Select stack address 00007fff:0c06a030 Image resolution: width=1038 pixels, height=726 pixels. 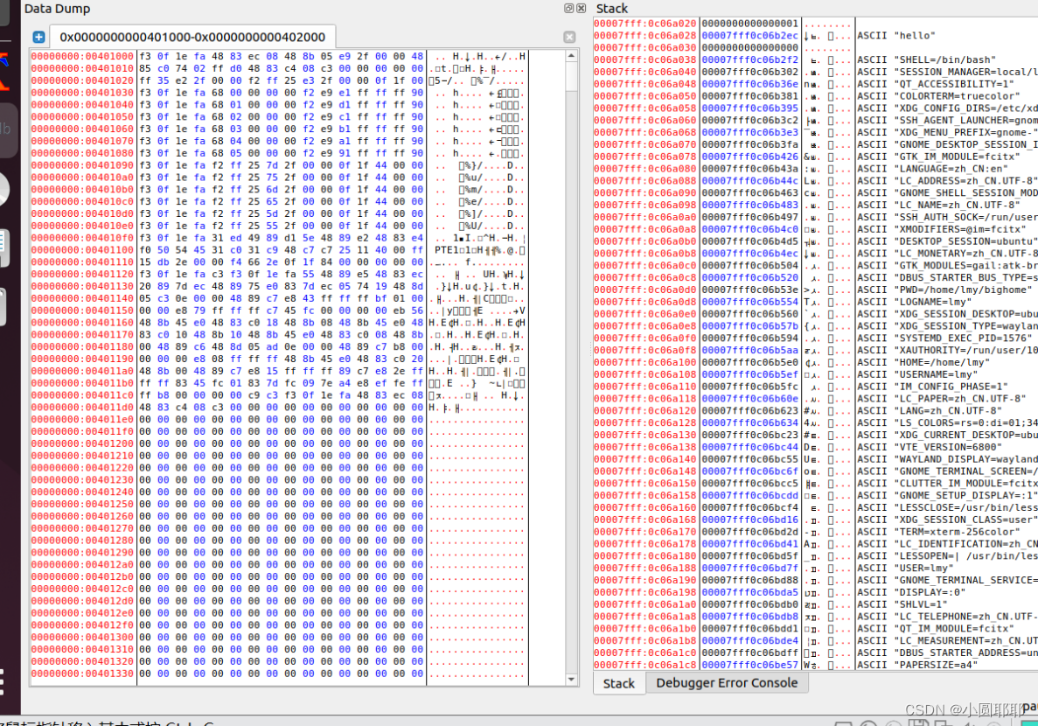click(645, 48)
